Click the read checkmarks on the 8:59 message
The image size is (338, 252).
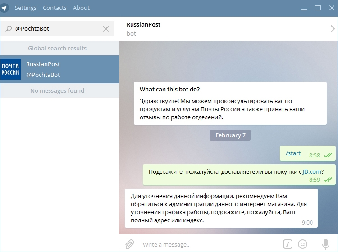[328, 180]
